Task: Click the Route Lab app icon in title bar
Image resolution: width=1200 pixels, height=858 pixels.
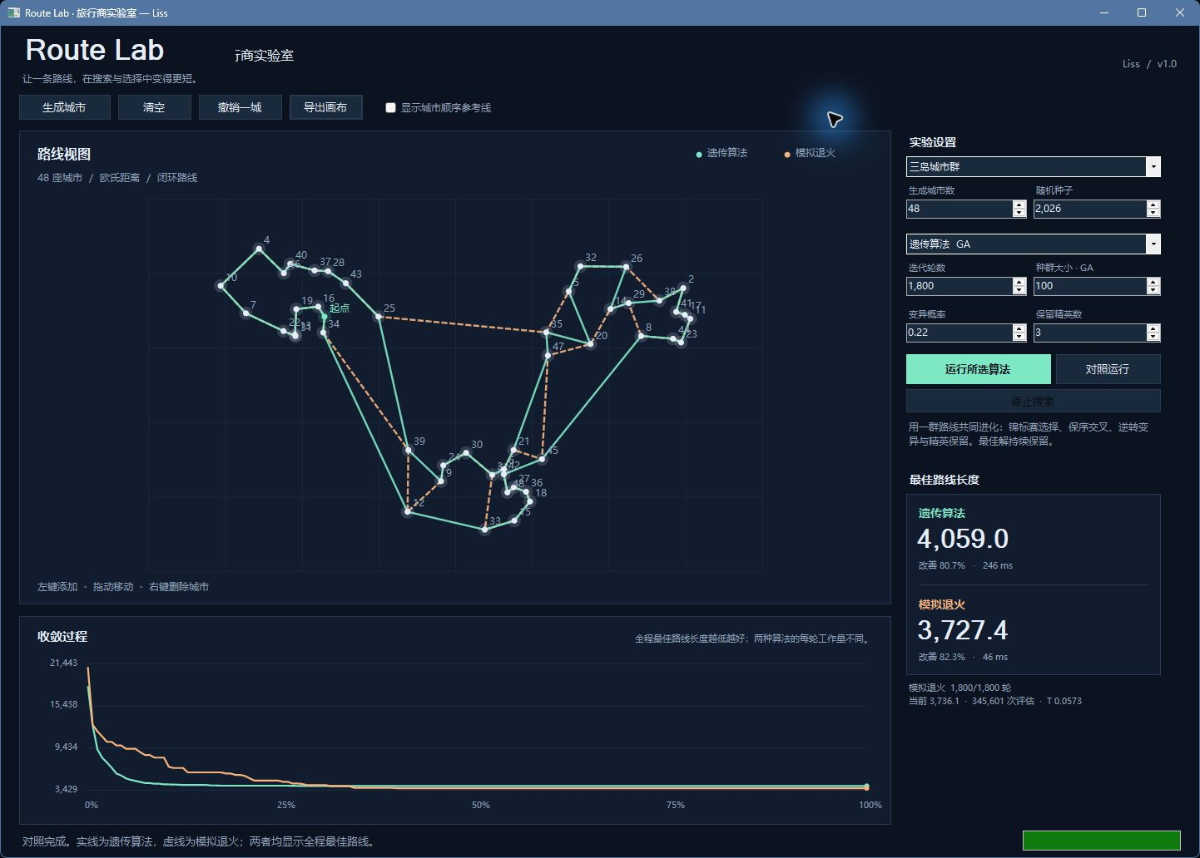Action: (x=13, y=12)
